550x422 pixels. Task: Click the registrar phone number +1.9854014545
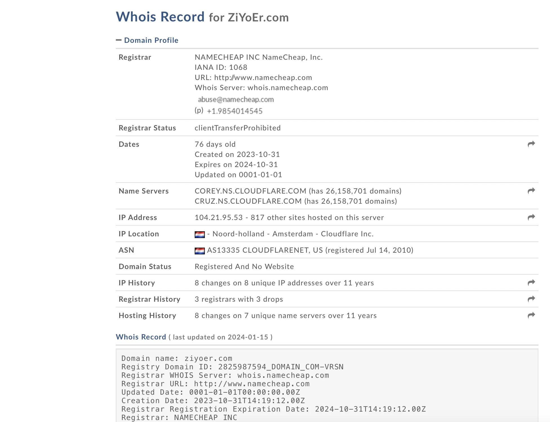point(235,111)
